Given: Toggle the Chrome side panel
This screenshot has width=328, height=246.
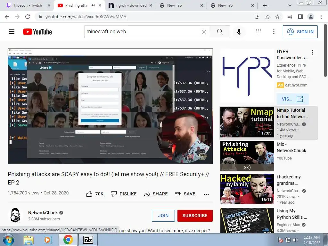Looking at the screenshot, I should (x=300, y=17).
